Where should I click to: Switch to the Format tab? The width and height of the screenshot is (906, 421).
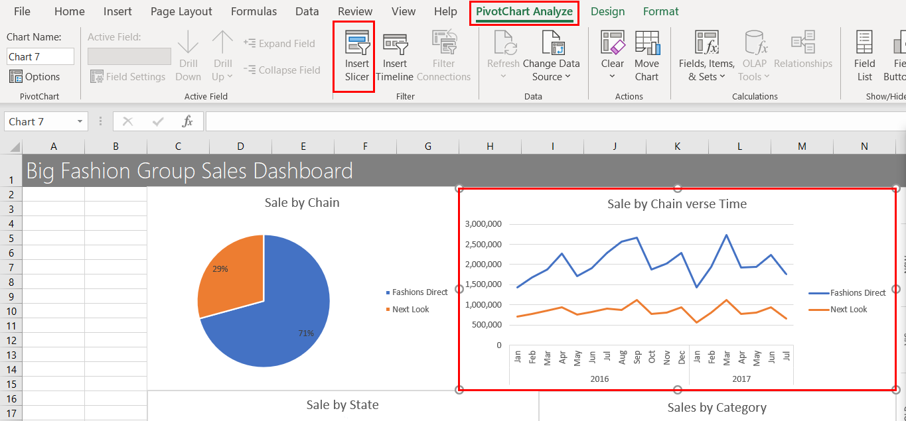[x=660, y=11]
